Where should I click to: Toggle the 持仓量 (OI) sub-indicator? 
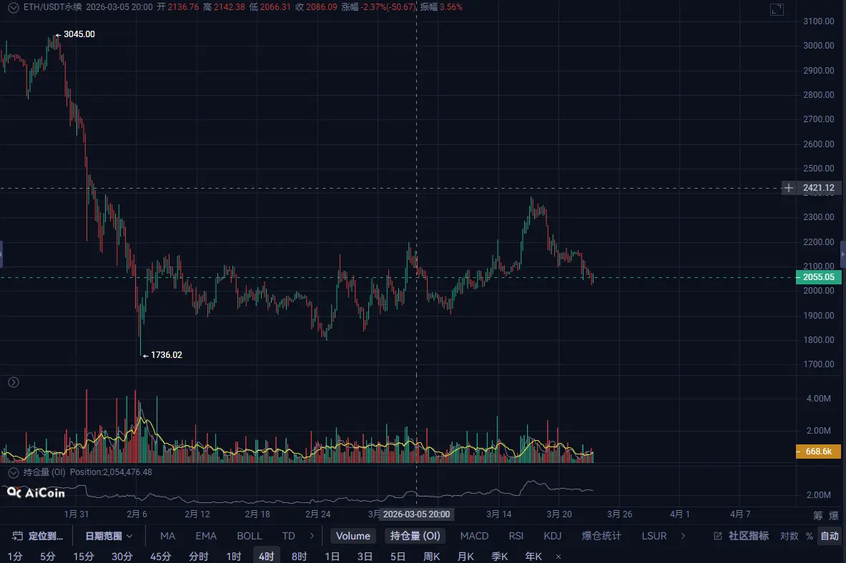[415, 536]
